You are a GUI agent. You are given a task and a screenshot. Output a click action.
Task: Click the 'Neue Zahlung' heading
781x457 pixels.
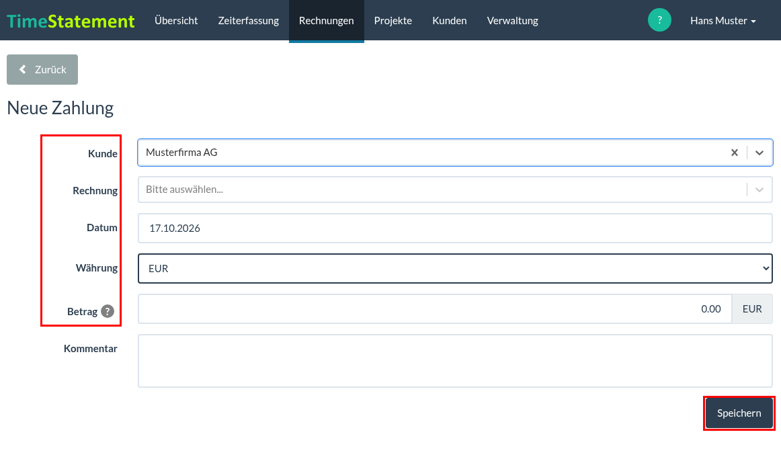click(60, 108)
